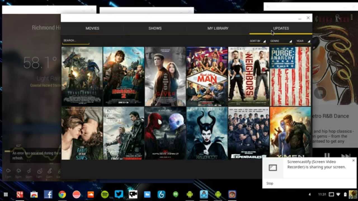Click the user avatar in the system tray
The height and width of the screenshot is (201, 358).
[353, 194]
